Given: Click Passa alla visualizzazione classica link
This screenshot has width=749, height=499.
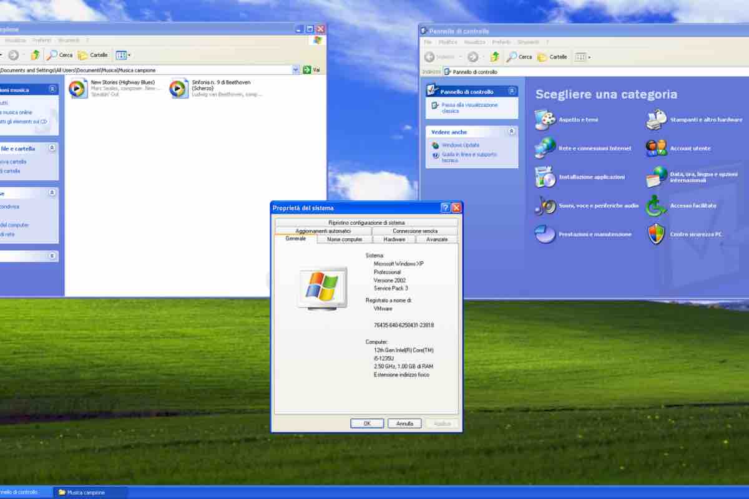Looking at the screenshot, I should [x=470, y=108].
